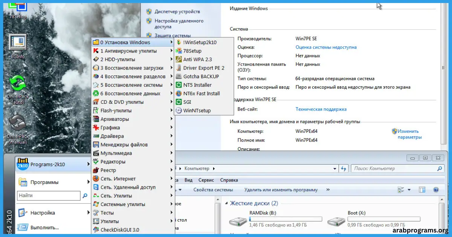Click Boot (X:) capacity bar
The height and width of the screenshot is (237, 452).
tap(384, 219)
